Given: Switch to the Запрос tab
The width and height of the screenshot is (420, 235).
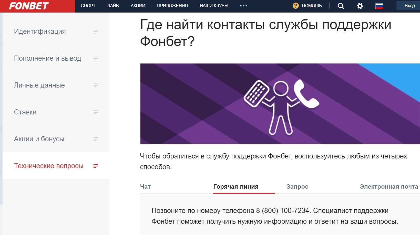Looking at the screenshot, I should [x=297, y=187].
